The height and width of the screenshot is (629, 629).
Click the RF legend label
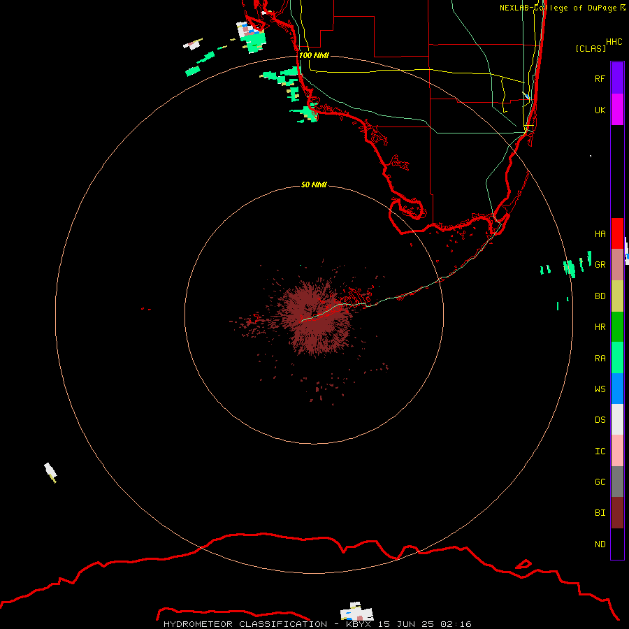pyautogui.click(x=600, y=78)
